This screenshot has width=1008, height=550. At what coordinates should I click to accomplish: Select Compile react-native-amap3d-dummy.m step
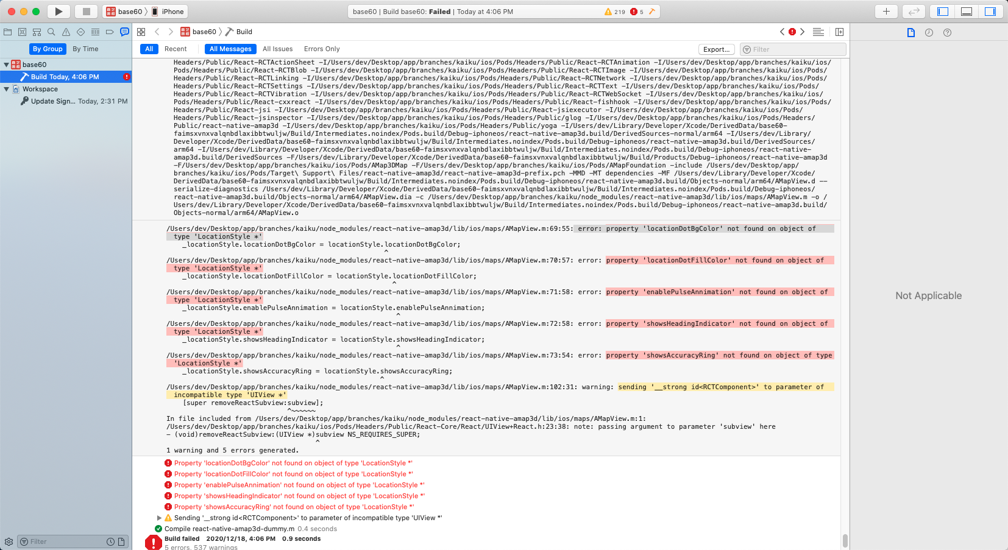coord(246,529)
